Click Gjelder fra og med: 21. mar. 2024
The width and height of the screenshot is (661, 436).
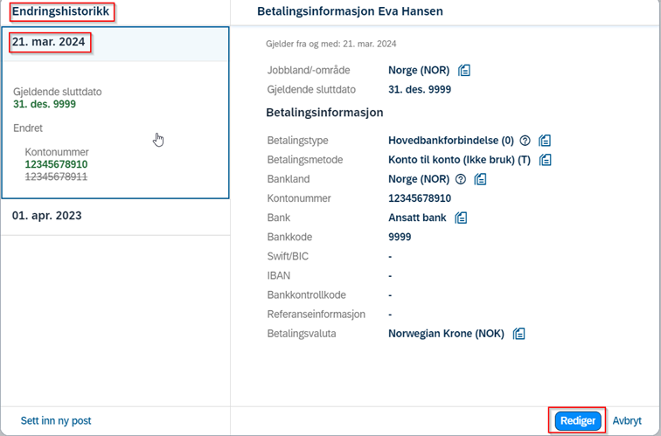[330, 44]
